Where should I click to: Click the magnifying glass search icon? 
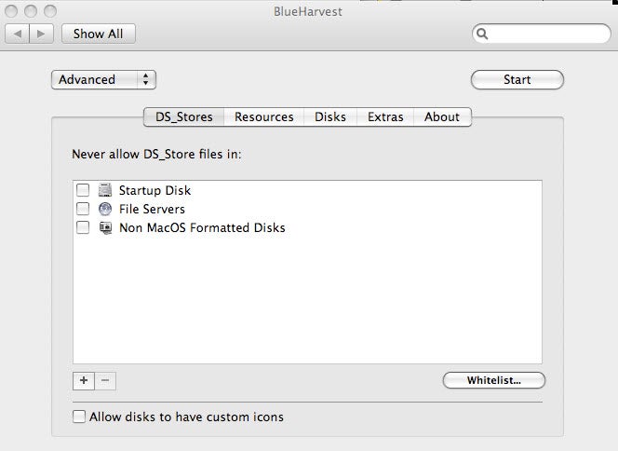tap(482, 34)
